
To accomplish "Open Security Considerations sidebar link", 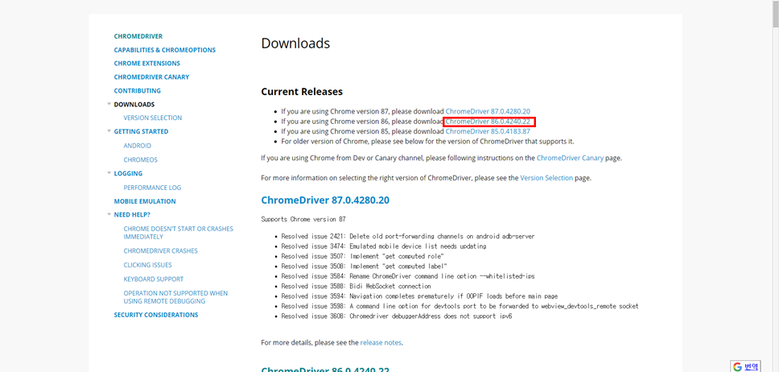I will coord(156,315).
